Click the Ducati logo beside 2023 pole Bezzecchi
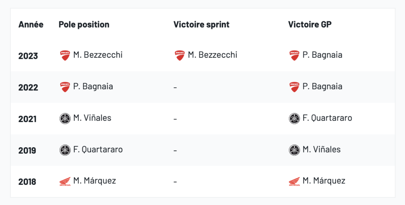 pyautogui.click(x=65, y=55)
